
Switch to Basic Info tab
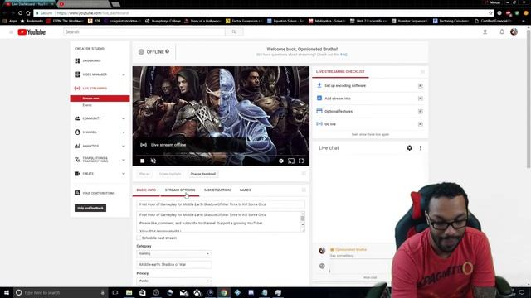(x=146, y=190)
